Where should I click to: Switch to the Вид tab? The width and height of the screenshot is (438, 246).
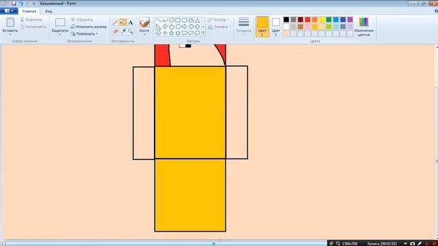(x=49, y=11)
